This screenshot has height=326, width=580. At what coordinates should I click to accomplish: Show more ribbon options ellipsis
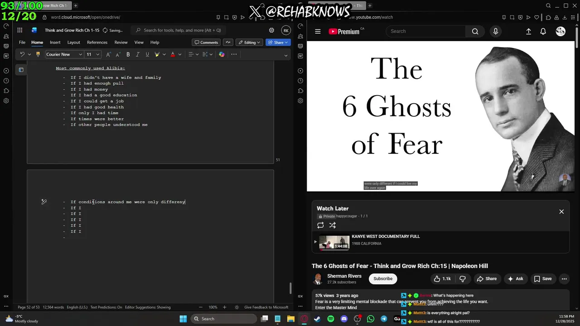[x=234, y=54]
